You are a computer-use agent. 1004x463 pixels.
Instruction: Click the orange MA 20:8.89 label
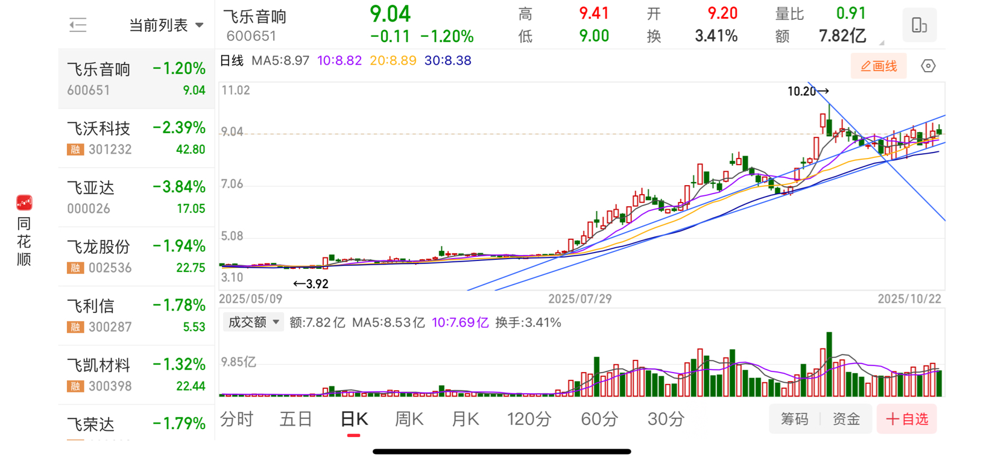click(x=393, y=61)
